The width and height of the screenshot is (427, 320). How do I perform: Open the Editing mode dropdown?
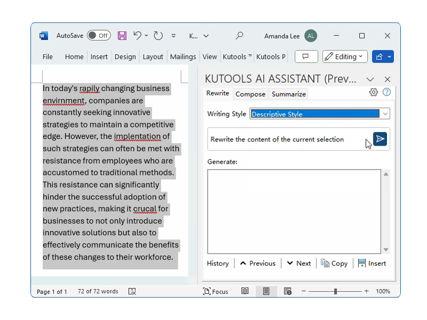point(345,57)
